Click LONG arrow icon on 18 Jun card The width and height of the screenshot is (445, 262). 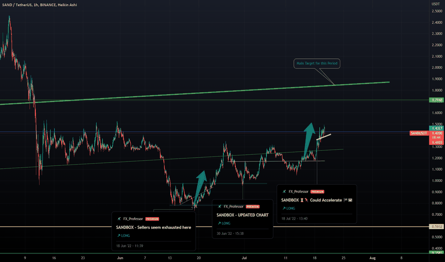[118, 236]
